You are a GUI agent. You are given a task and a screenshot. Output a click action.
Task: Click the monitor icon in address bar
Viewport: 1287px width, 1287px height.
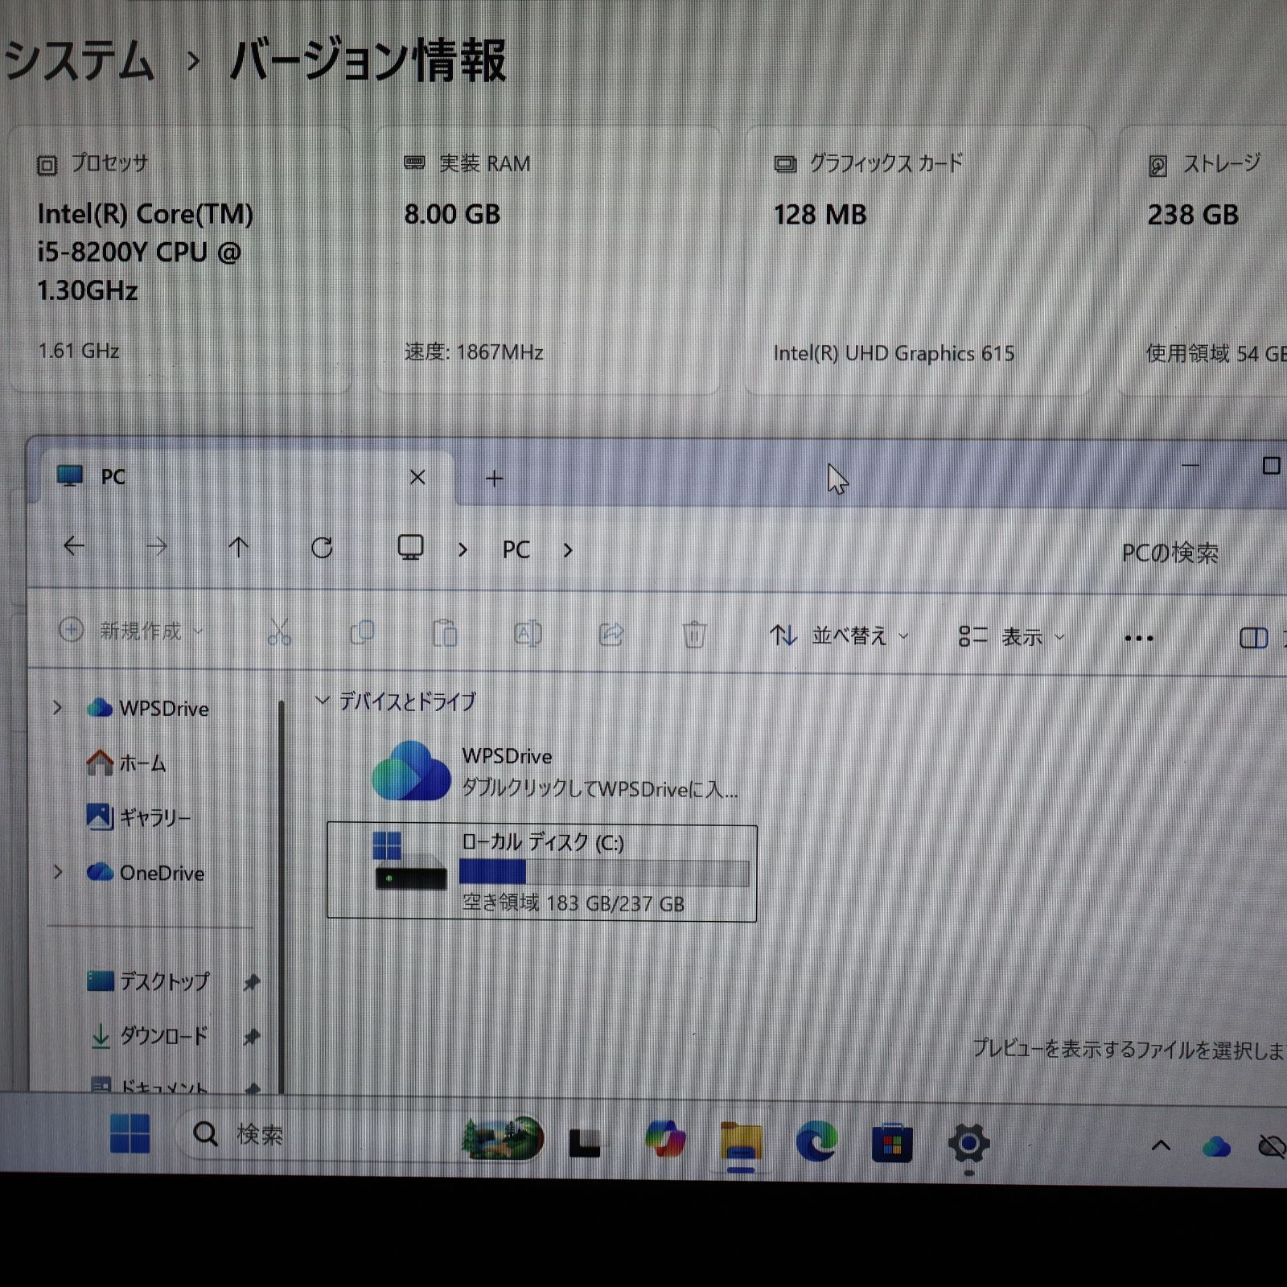[x=410, y=548]
